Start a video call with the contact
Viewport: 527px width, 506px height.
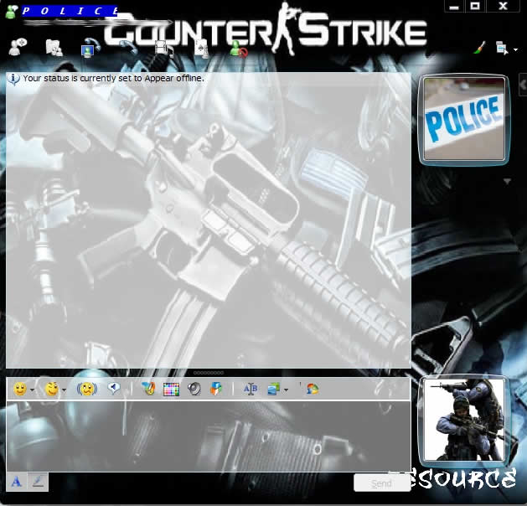pos(90,48)
